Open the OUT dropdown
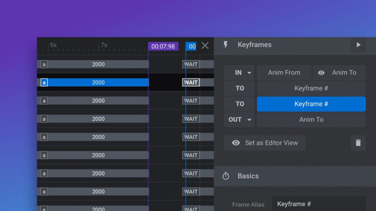The width and height of the screenshot is (376, 211). [239, 119]
